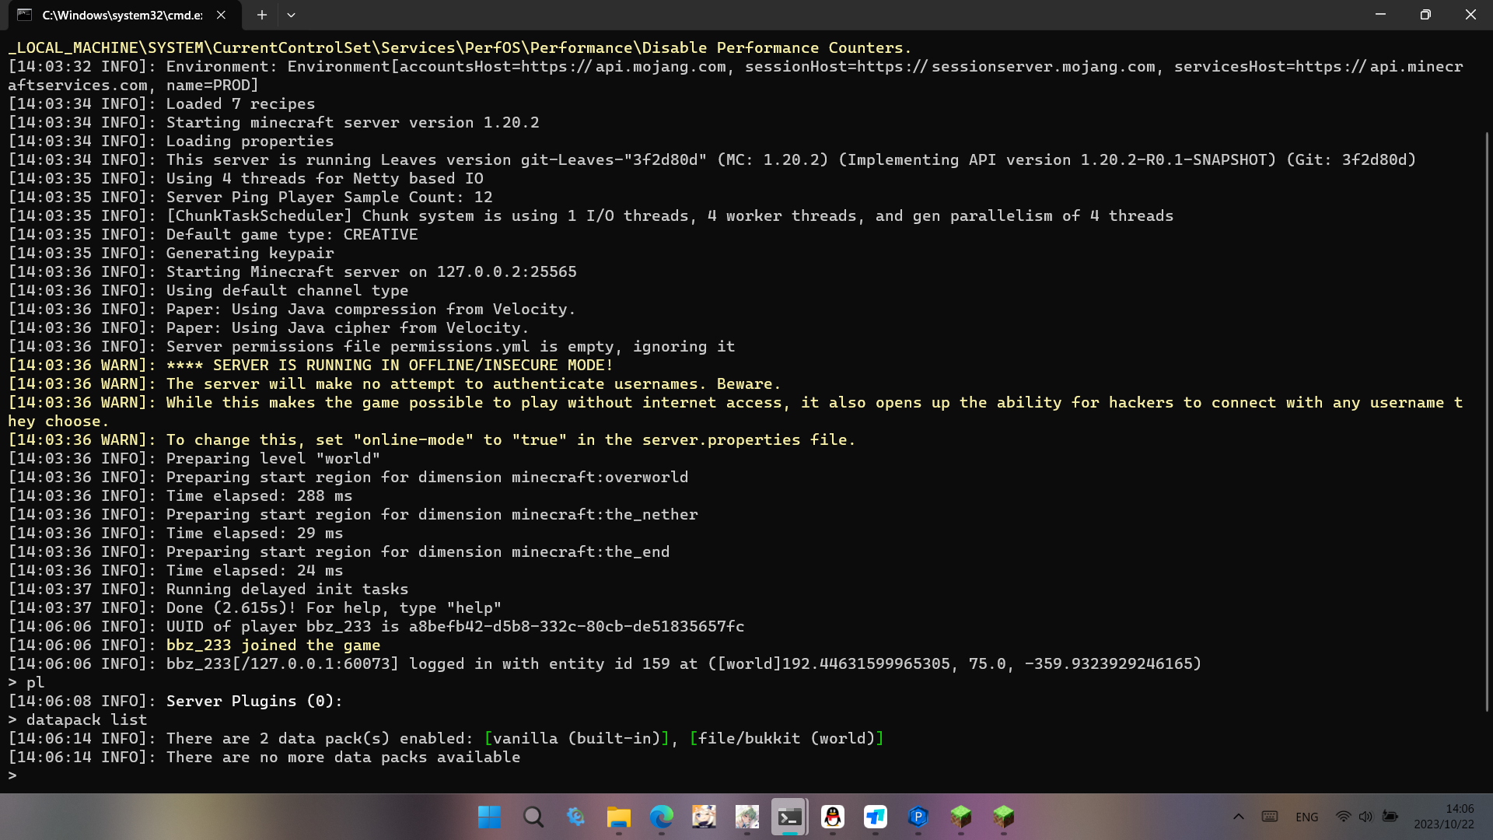
Task: Launch the PCL Minecraft launcher
Action: 918,817
